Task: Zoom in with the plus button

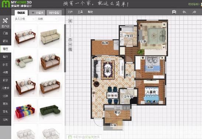Action: 70,21
